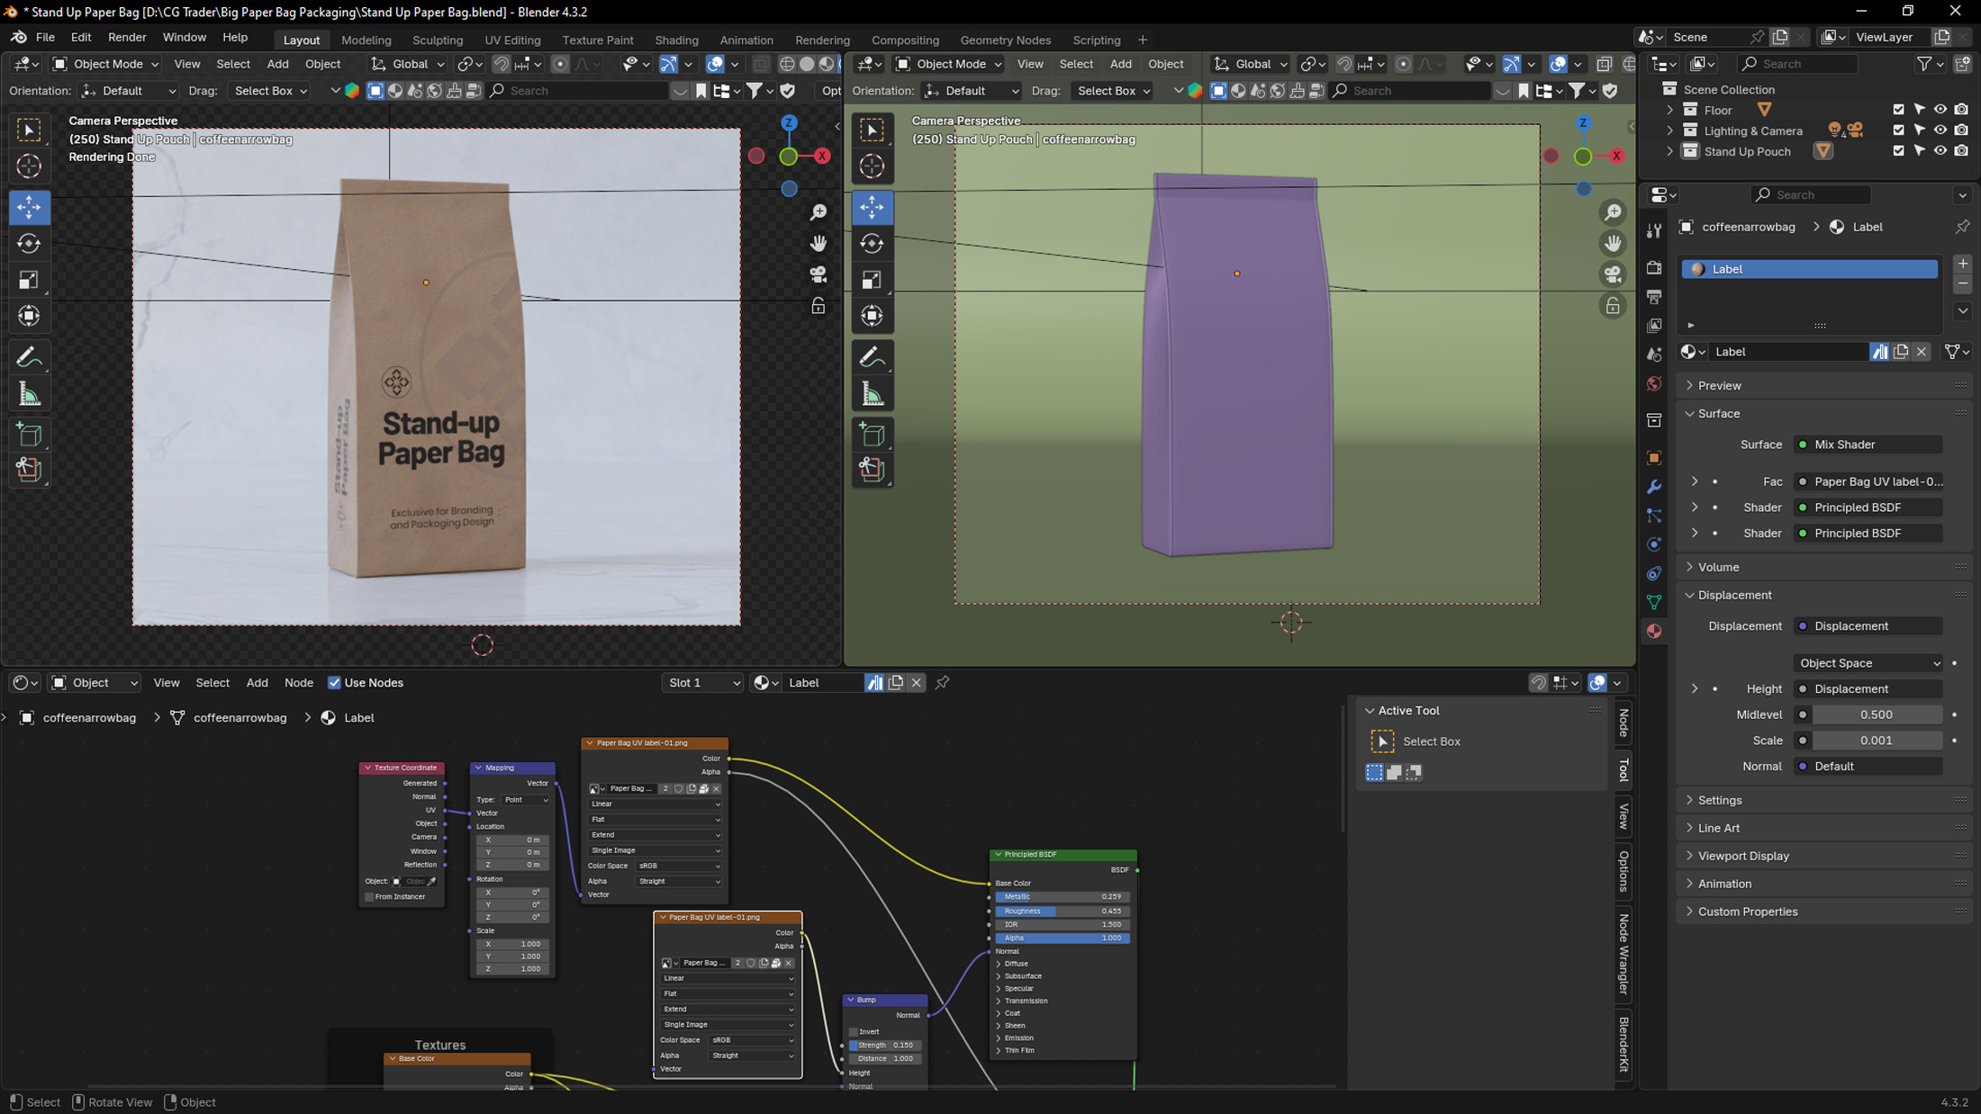Screen dimensions: 1981x1114
Task: Pin the Label material in node editor header
Action: (943, 682)
